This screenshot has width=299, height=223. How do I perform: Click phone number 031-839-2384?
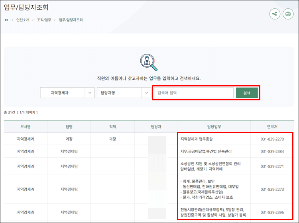click(272, 151)
